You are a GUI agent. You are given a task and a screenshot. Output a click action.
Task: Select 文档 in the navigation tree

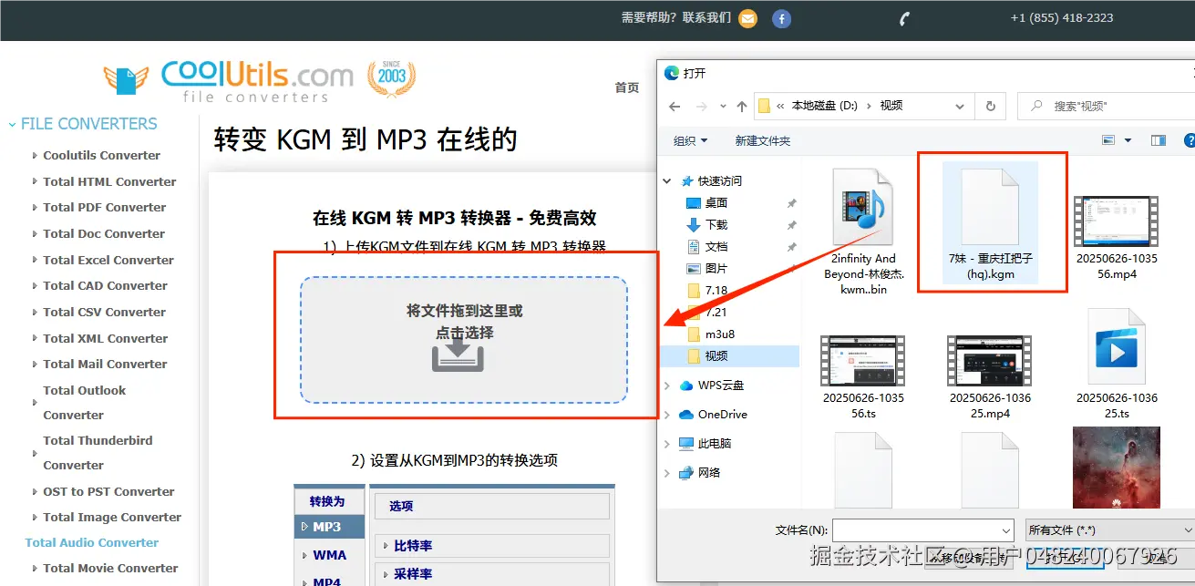716,246
